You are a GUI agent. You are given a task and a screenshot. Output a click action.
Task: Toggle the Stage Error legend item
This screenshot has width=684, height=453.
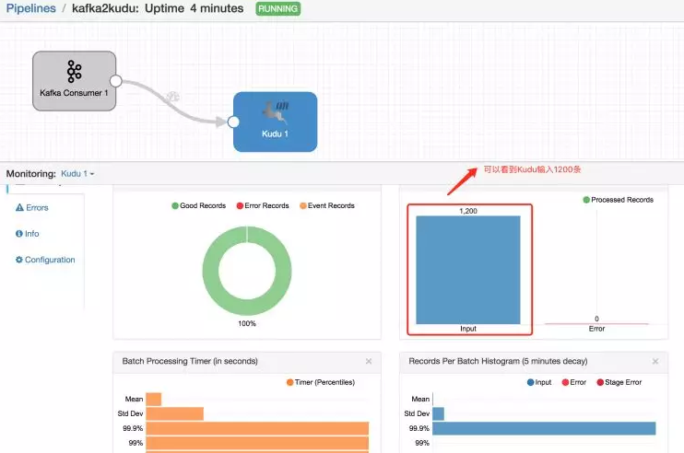[619, 382]
